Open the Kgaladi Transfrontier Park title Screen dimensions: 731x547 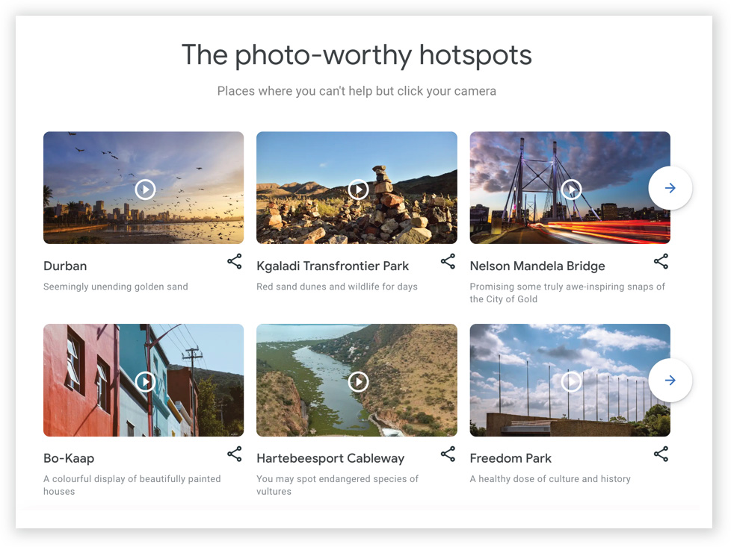click(333, 266)
